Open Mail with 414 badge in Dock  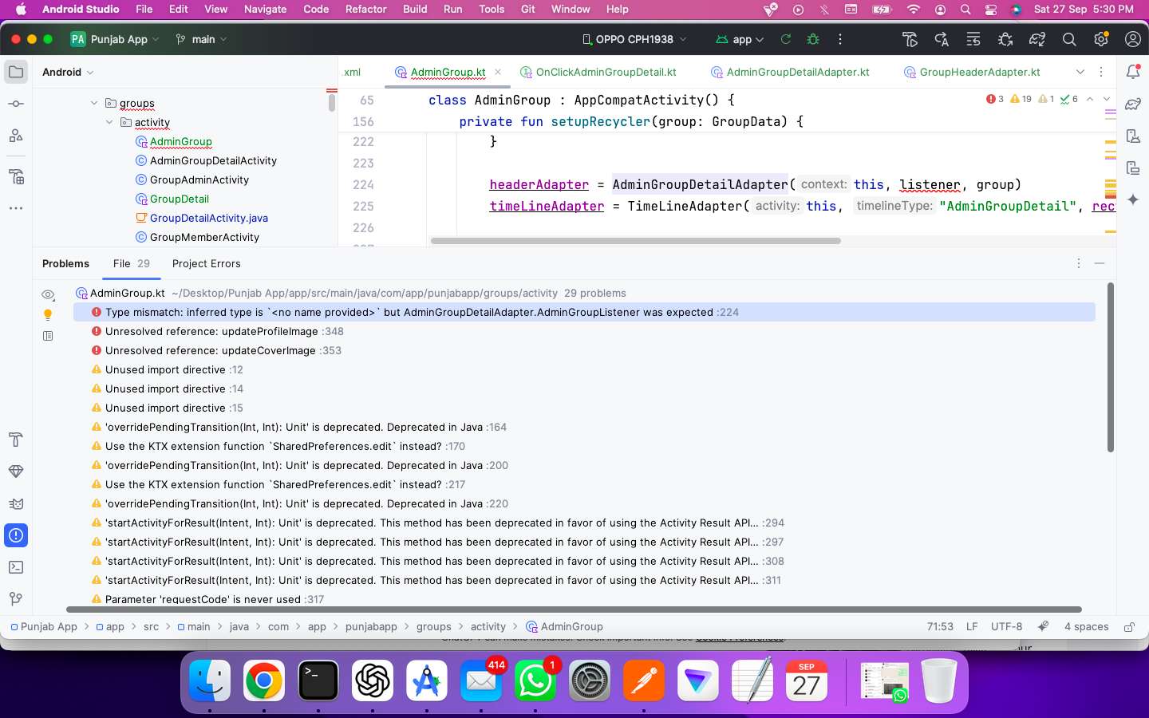[x=480, y=681]
